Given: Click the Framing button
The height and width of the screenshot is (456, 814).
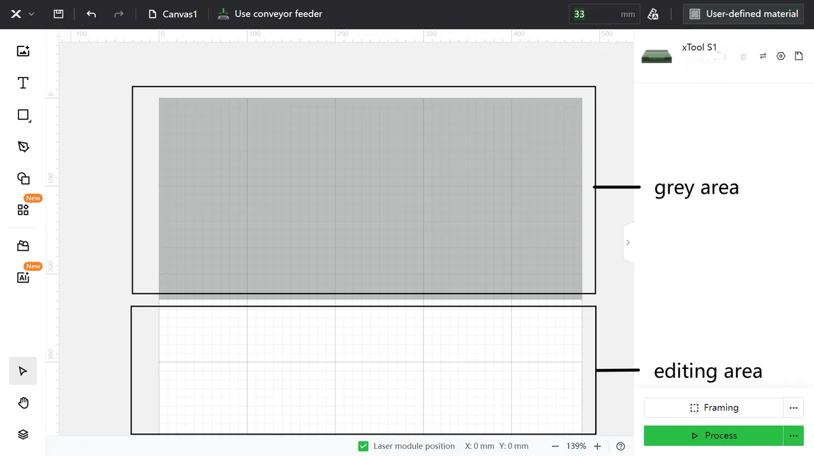Looking at the screenshot, I should pyautogui.click(x=714, y=408).
